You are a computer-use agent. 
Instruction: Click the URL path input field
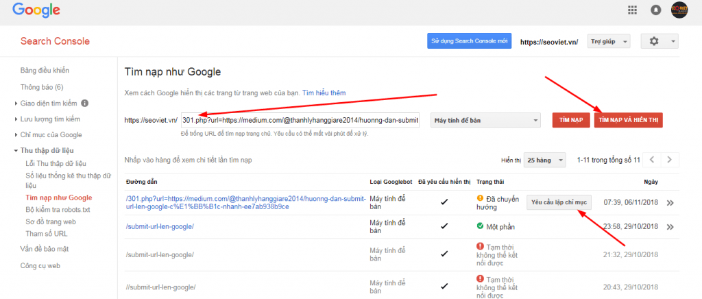(x=300, y=120)
